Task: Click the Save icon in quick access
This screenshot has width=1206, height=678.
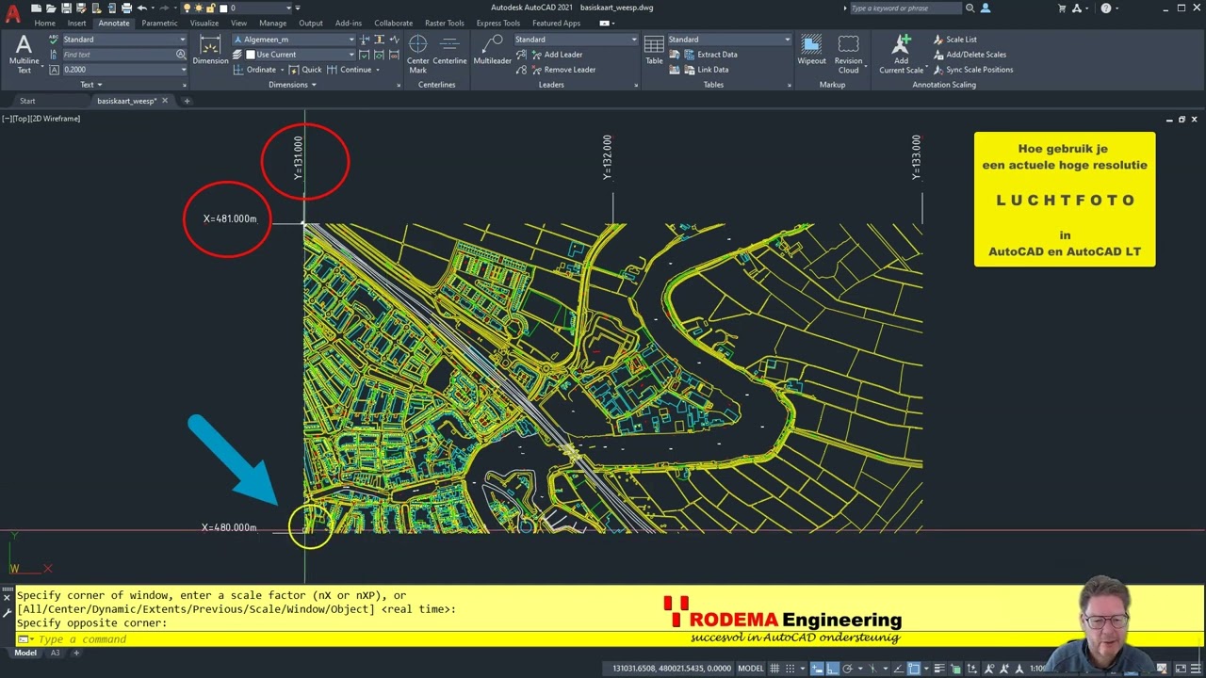Action: [66, 8]
